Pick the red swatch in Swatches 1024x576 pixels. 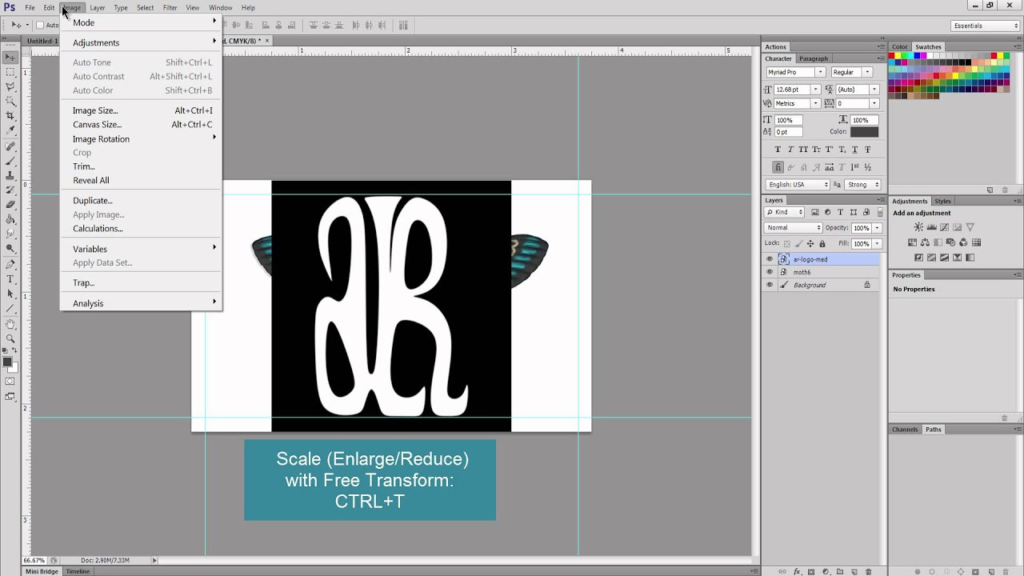point(891,55)
